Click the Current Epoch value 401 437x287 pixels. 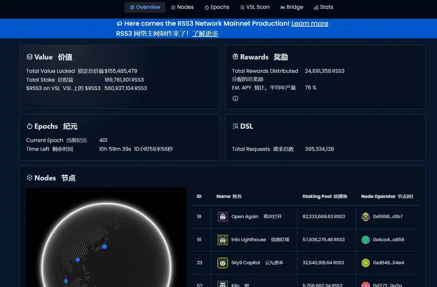[103, 140]
